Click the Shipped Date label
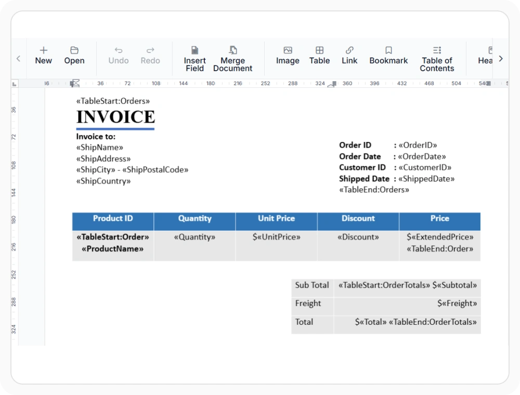This screenshot has width=520, height=395. point(364,179)
